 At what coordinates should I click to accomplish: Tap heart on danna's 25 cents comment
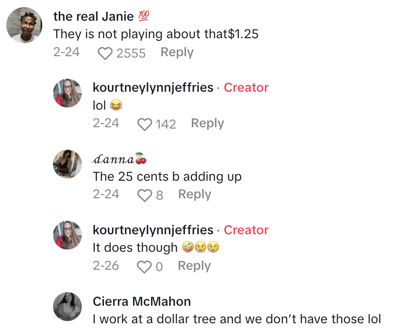pos(144,196)
